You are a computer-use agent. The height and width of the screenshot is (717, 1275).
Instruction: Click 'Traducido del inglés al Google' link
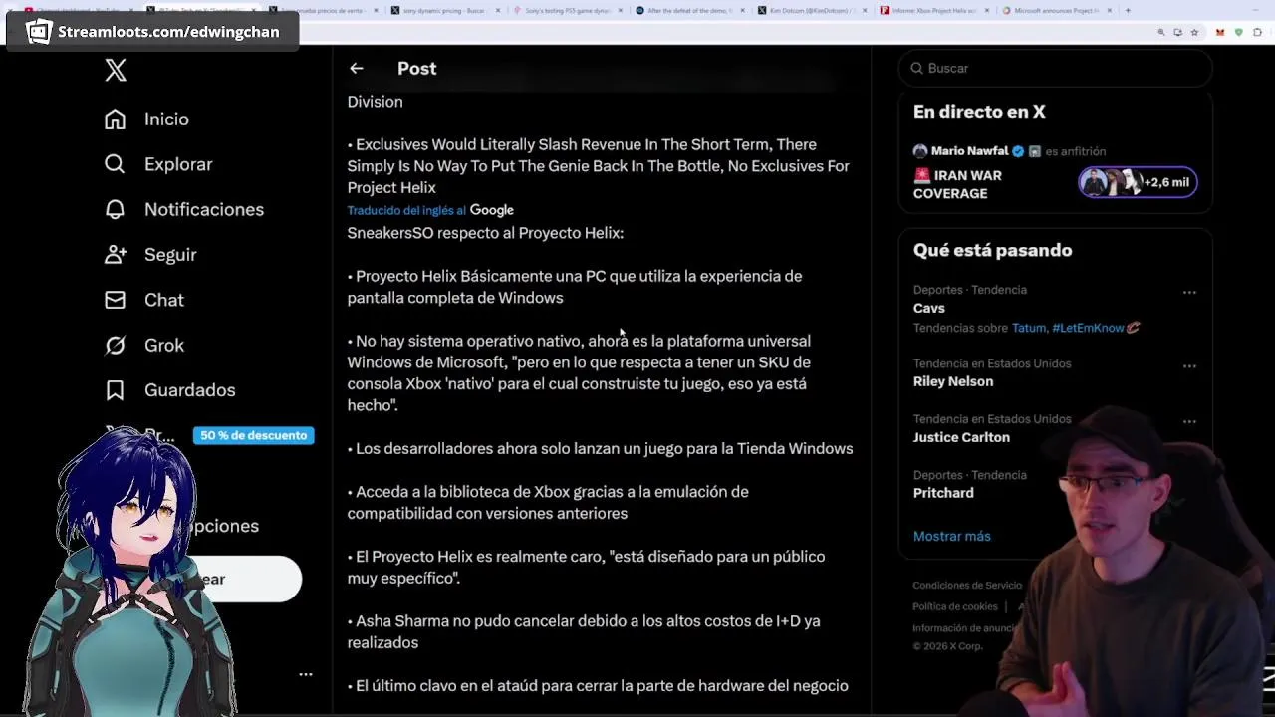(430, 210)
